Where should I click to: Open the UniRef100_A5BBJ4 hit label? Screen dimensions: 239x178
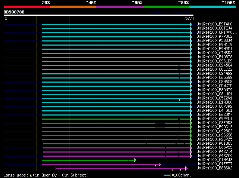tap(214, 41)
